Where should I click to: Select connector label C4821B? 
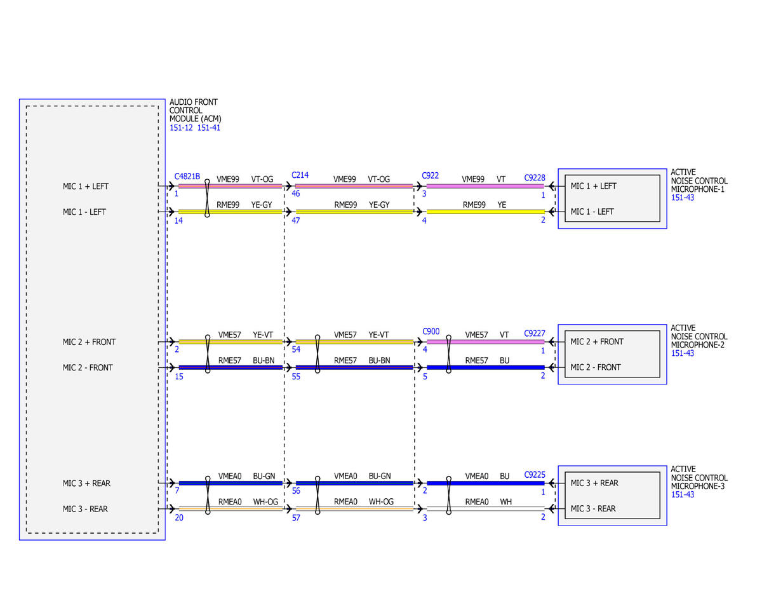click(x=187, y=176)
